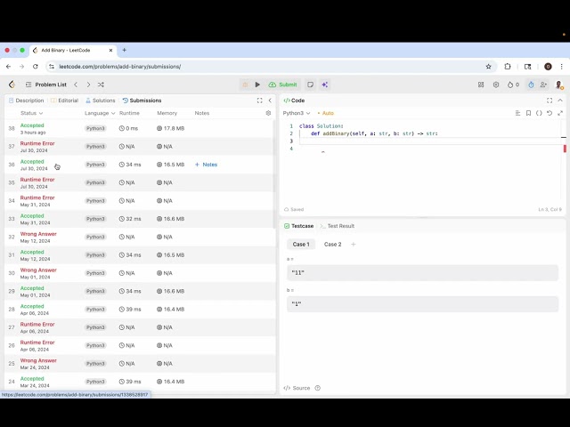
Task: Open the AI sparkle assistant icon
Action: click(x=324, y=85)
